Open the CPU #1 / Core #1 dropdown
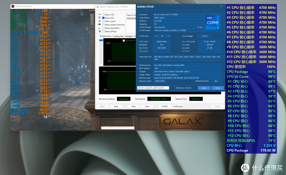This screenshot has height=175, width=286. click(x=154, y=88)
